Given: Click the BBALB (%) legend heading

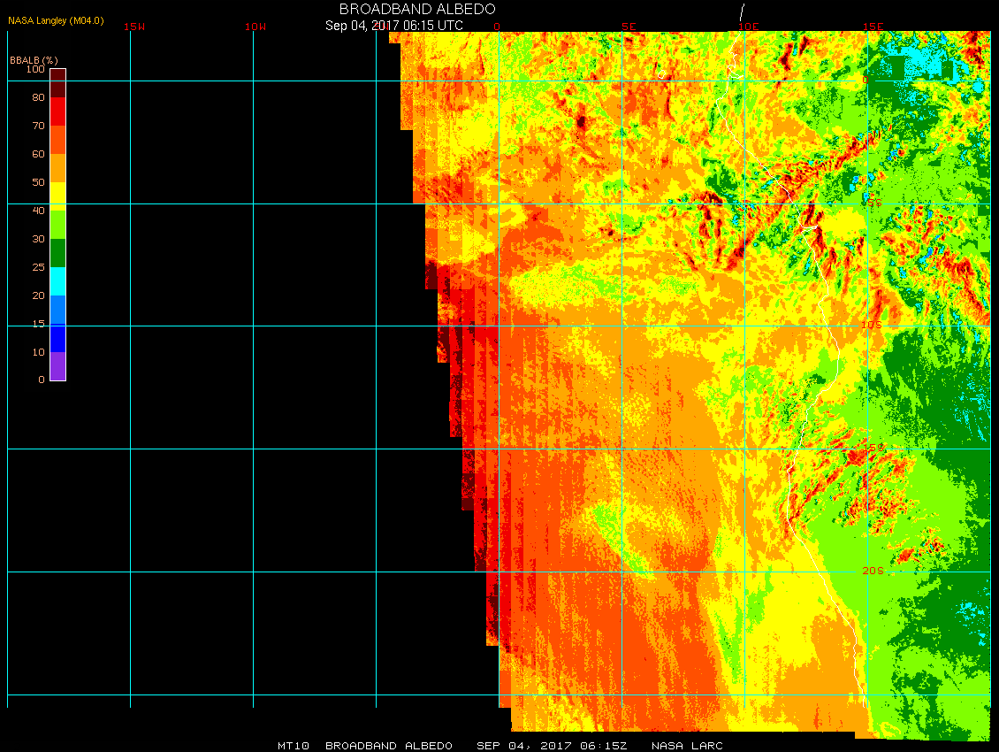Looking at the screenshot, I should coord(34,59).
